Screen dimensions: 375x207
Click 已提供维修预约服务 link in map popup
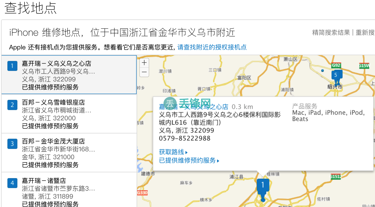189,161
